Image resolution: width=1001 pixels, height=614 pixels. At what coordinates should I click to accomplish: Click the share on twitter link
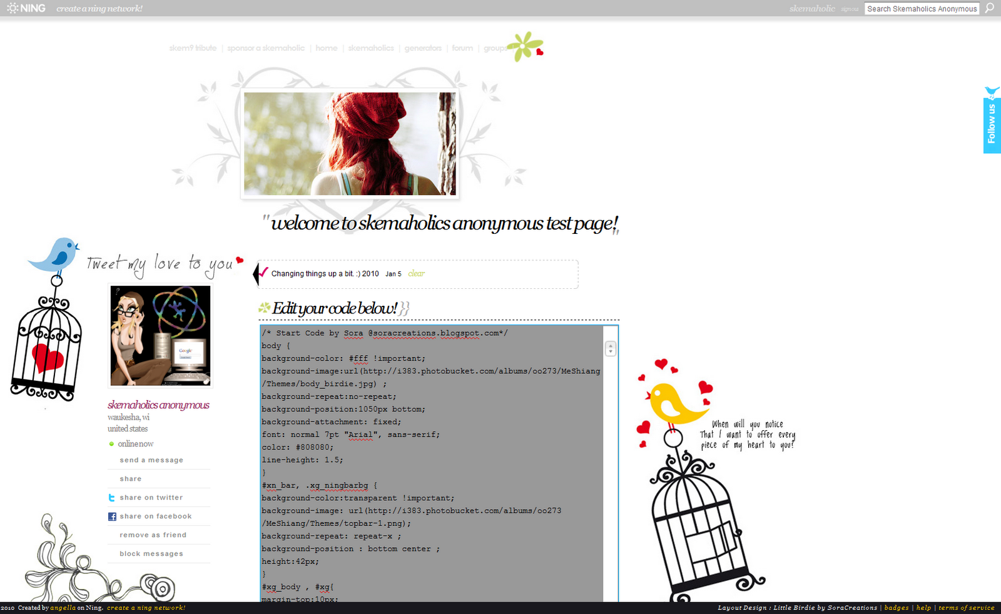151,498
